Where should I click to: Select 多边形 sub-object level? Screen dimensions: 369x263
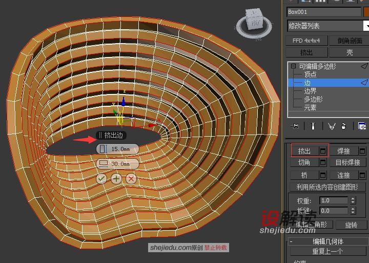[x=313, y=99]
